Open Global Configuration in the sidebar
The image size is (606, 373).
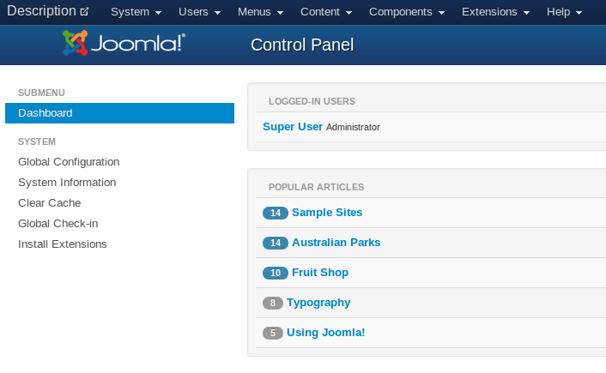pos(69,162)
